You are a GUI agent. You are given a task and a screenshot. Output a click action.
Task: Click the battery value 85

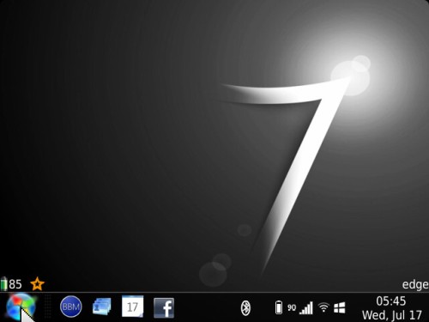(x=15, y=284)
